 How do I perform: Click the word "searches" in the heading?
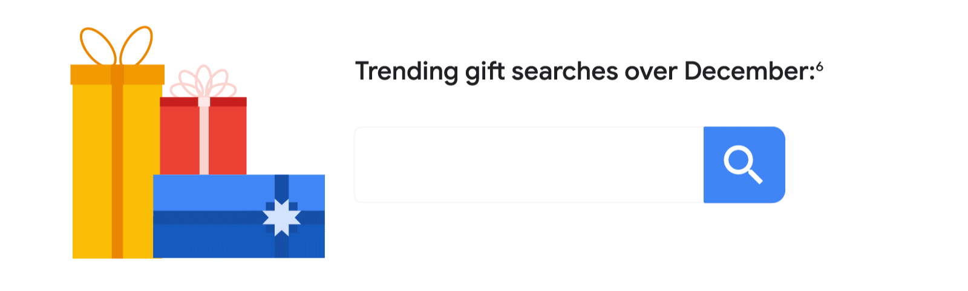[x=564, y=71]
